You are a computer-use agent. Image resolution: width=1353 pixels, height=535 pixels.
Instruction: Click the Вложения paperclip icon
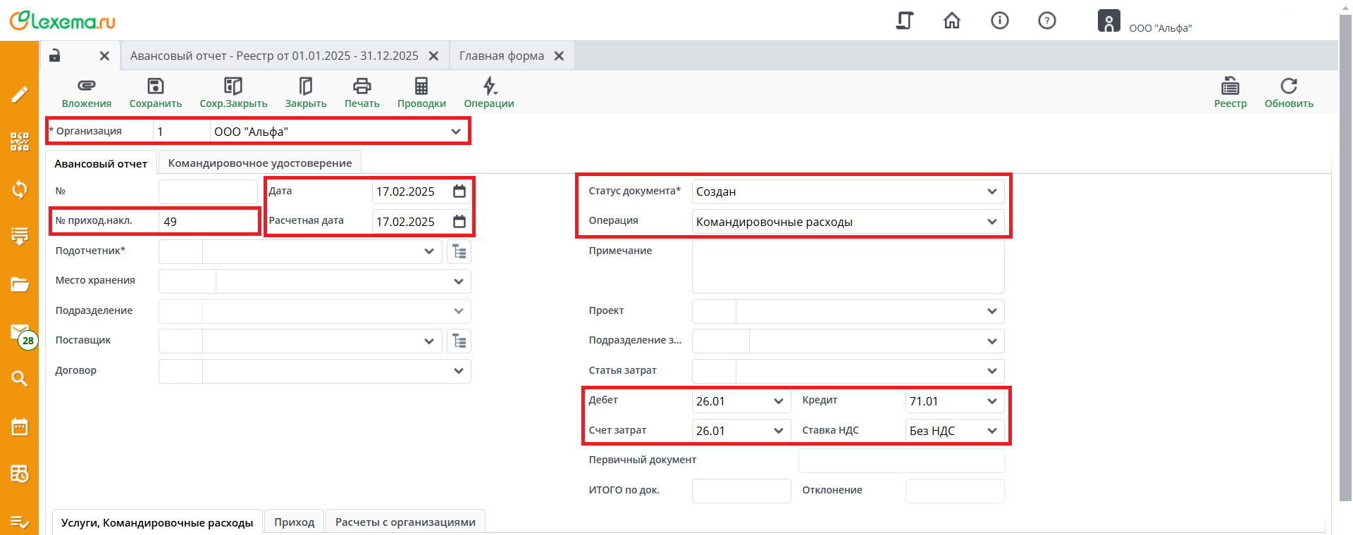(86, 86)
